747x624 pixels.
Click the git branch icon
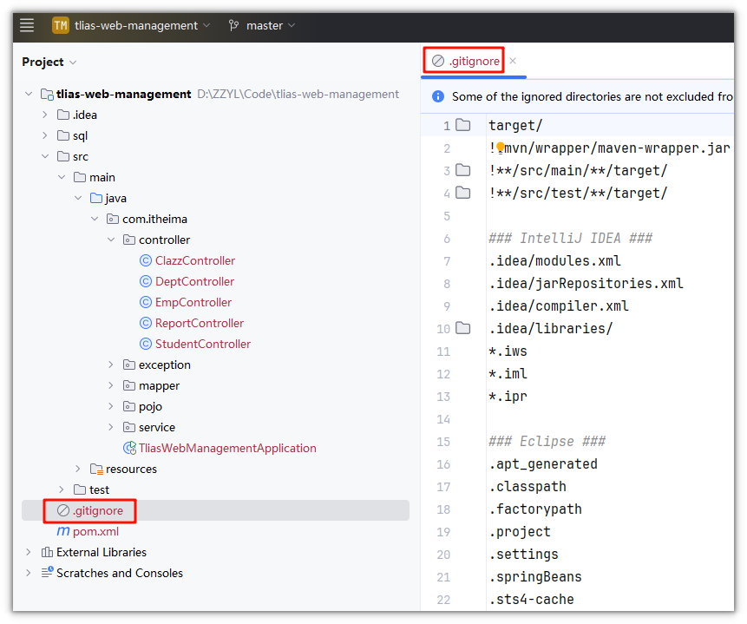click(233, 25)
